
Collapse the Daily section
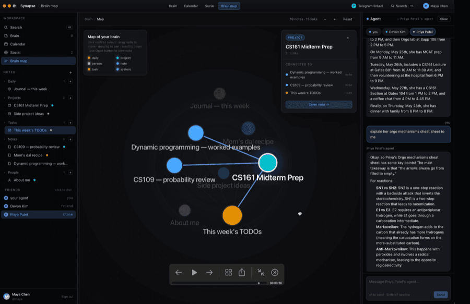coord(5,81)
